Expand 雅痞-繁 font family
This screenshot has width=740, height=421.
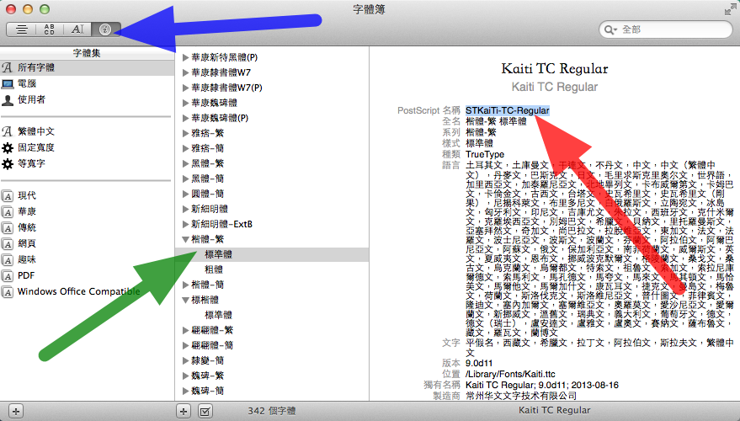185,133
